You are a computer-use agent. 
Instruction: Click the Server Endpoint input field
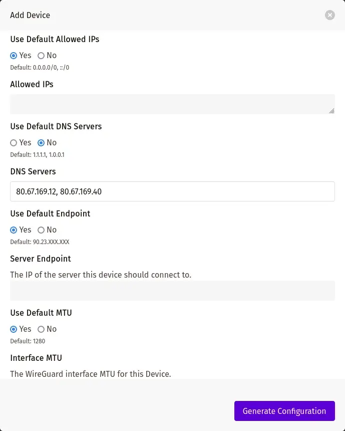point(172,291)
